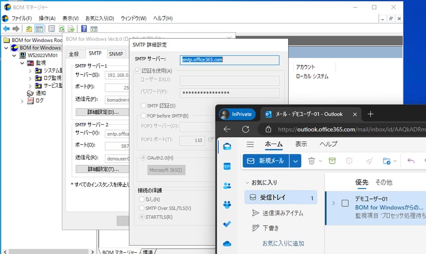Select the POP before SMTP(B) radio button
426x254 pixels.
point(143,116)
